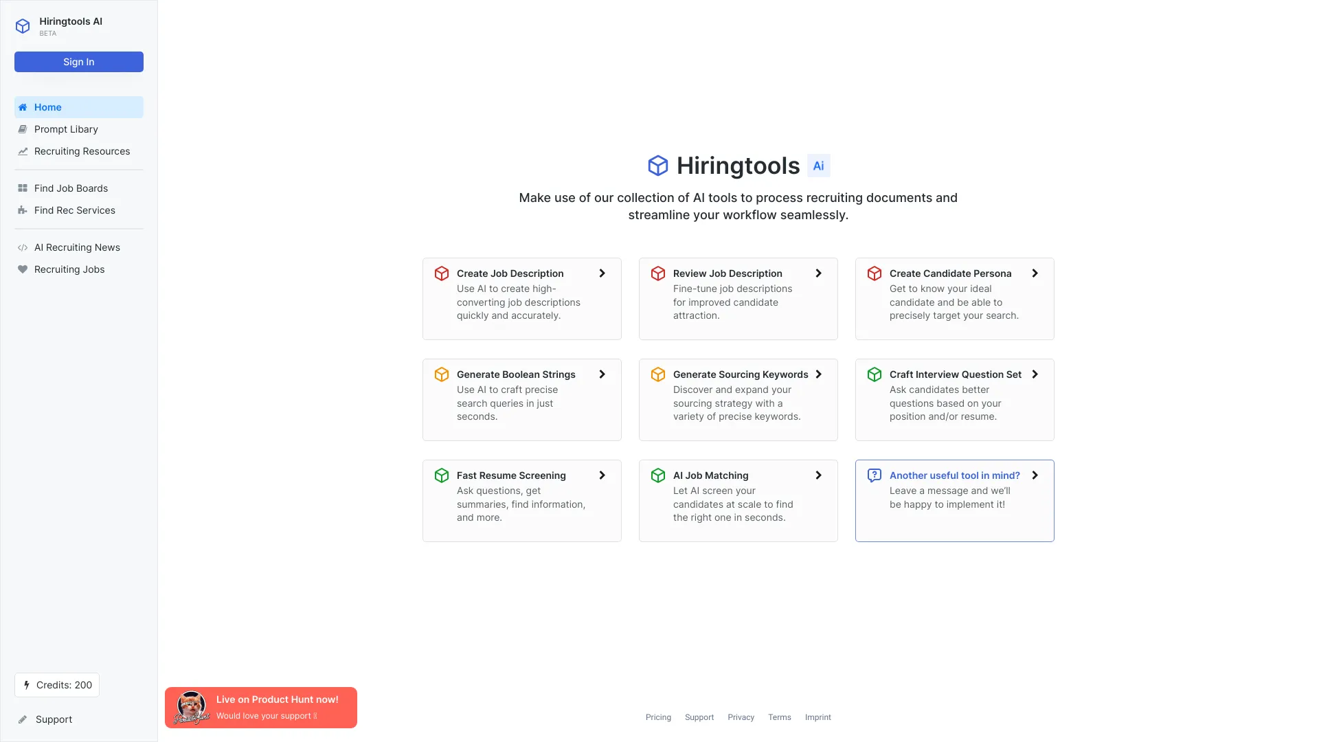The height and width of the screenshot is (742, 1319).
Task: Select the Fast Resume Screening tool
Action: pyautogui.click(x=522, y=500)
